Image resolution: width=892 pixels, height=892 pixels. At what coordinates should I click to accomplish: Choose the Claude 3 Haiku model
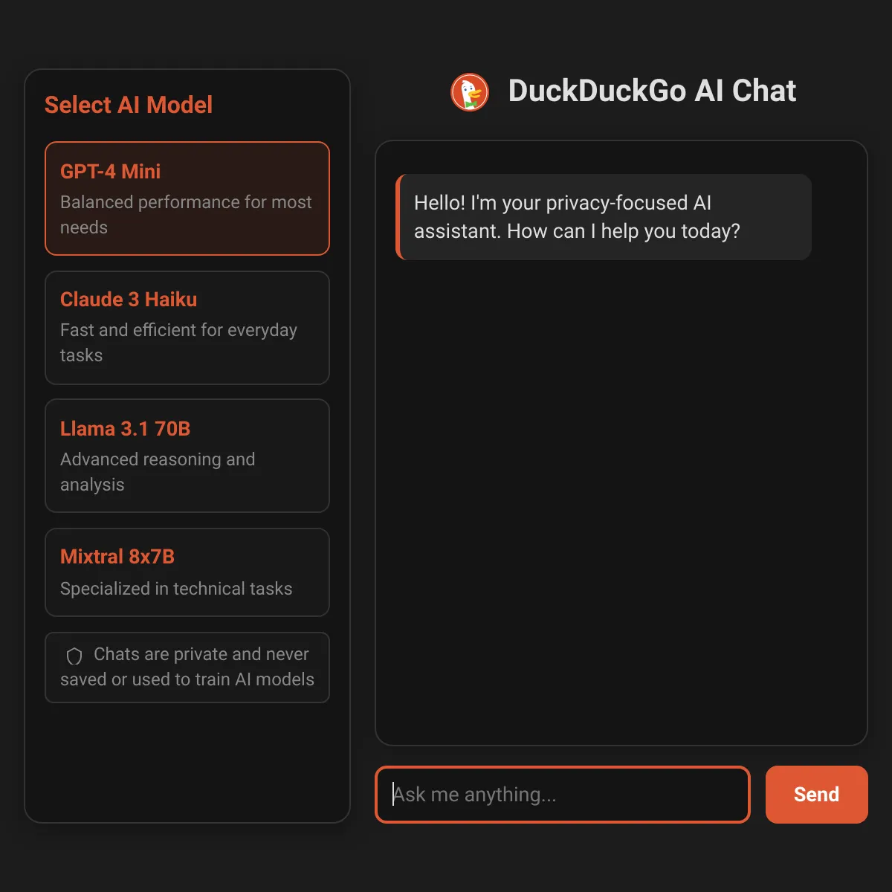[x=187, y=328]
